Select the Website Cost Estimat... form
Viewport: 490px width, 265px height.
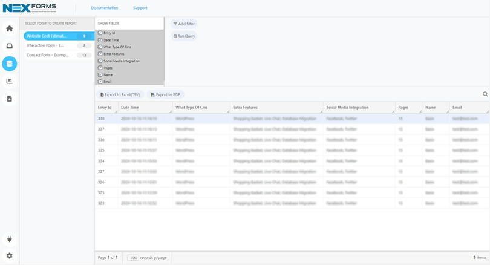pyautogui.click(x=59, y=36)
